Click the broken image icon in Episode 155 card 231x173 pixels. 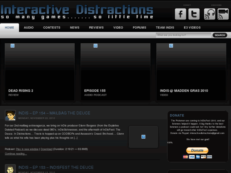pos(95,46)
